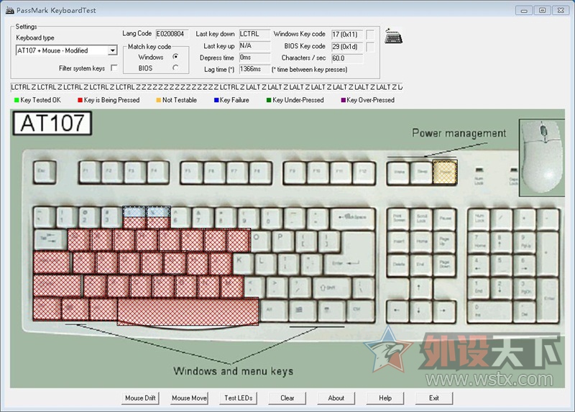Click the Tab key on the keyboard image
Image resolution: width=575 pixels, height=412 pixels.
tap(50, 239)
